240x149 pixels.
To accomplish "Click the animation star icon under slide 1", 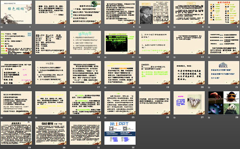I will 2,27.
